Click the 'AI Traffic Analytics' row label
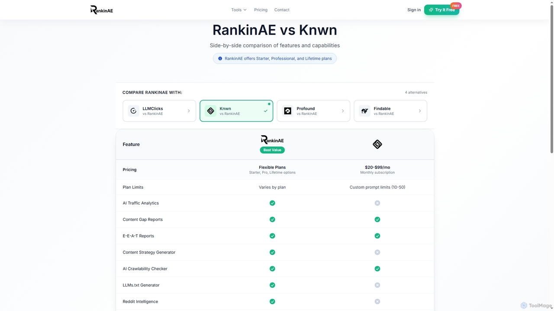This screenshot has height=311, width=554. tap(141, 203)
